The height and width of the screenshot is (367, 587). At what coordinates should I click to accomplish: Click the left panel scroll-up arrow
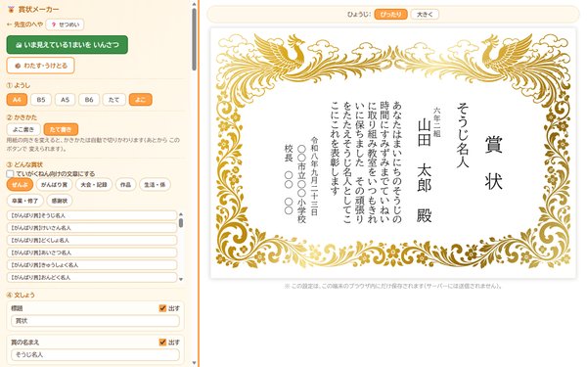(x=194, y=4)
